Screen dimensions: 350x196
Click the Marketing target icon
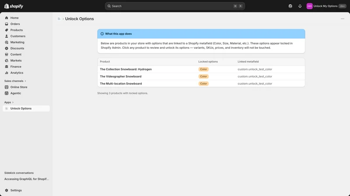[x=7, y=42]
